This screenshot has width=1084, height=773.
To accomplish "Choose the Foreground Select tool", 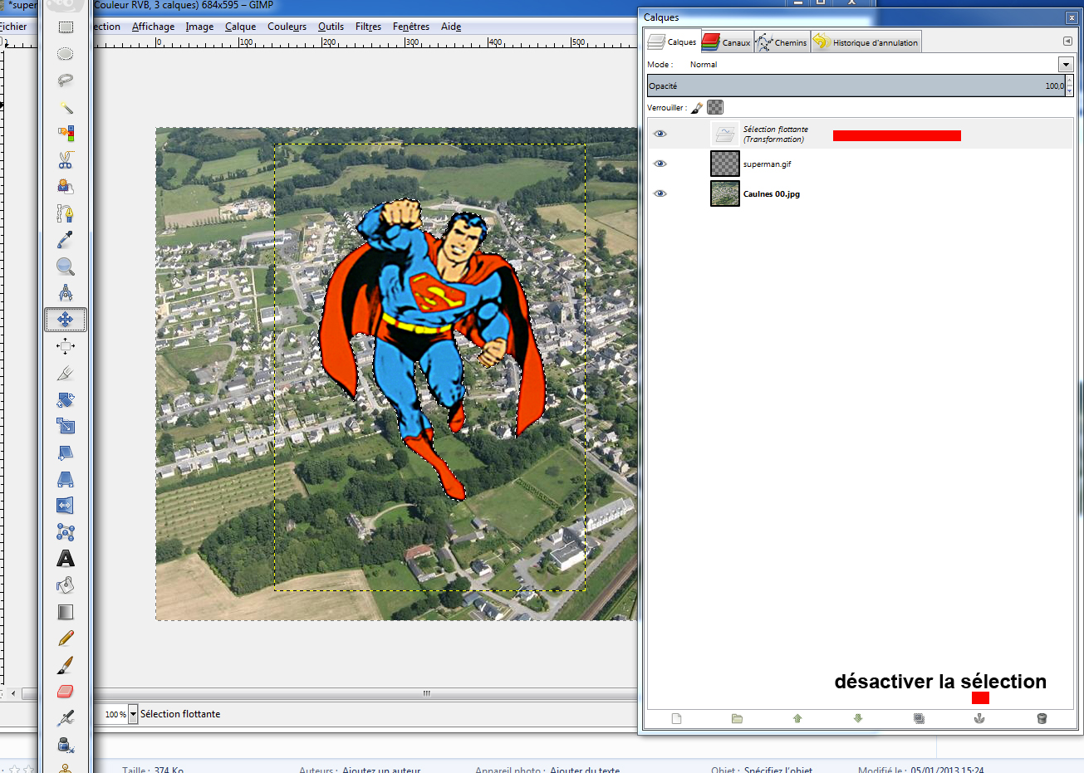I will (x=66, y=187).
